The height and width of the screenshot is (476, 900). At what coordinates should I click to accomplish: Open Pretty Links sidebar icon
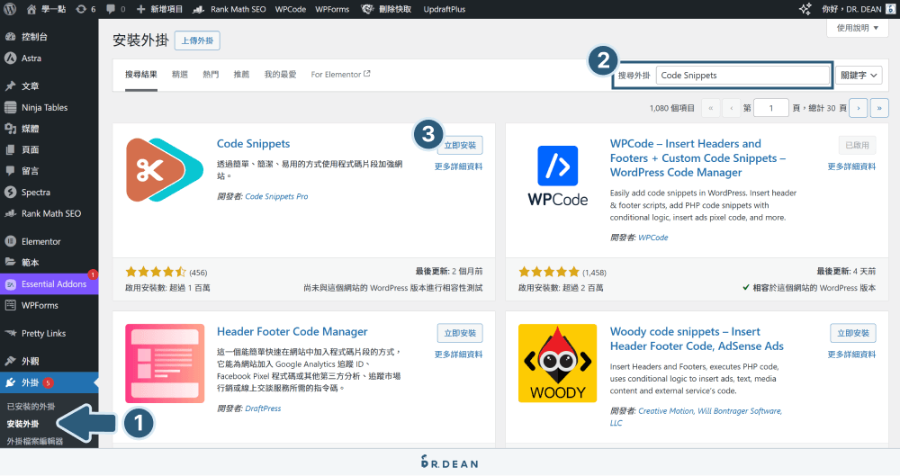click(x=10, y=334)
